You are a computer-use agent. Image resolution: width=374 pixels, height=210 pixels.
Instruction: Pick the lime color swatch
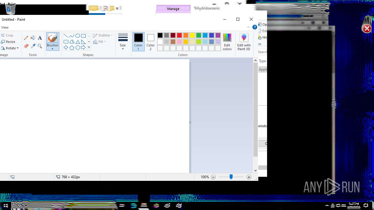(199, 42)
